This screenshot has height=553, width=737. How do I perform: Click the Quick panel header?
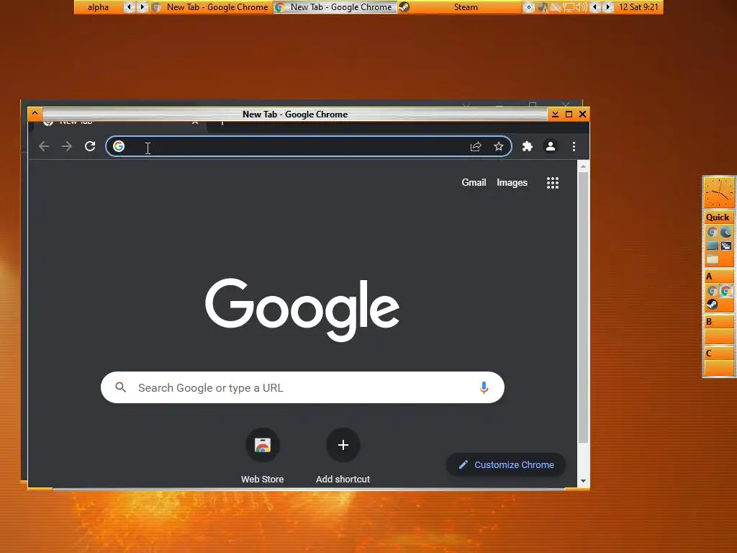pos(718,217)
